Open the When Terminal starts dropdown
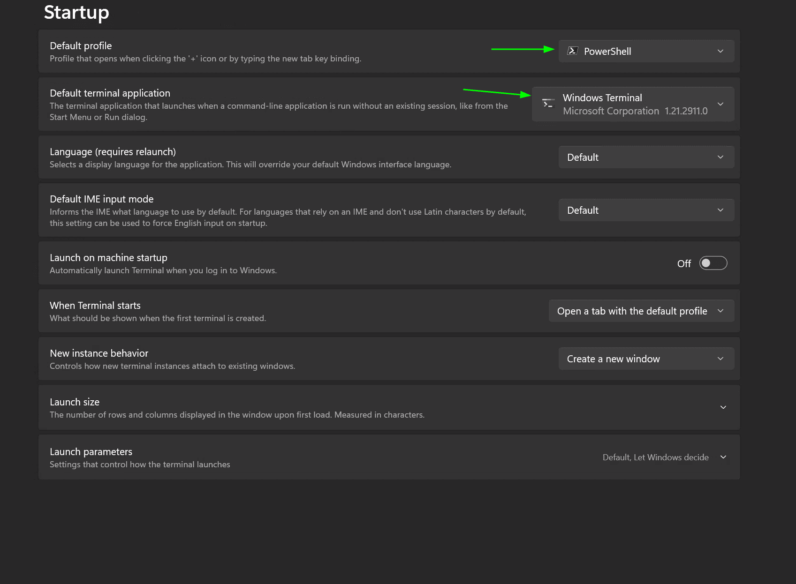Viewport: 796px width, 584px height. point(641,311)
